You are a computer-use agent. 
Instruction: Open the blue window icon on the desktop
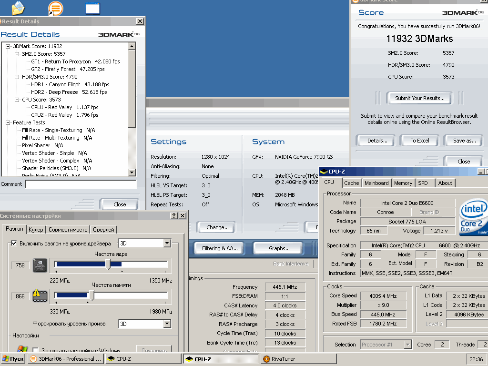pyautogui.click(x=93, y=9)
